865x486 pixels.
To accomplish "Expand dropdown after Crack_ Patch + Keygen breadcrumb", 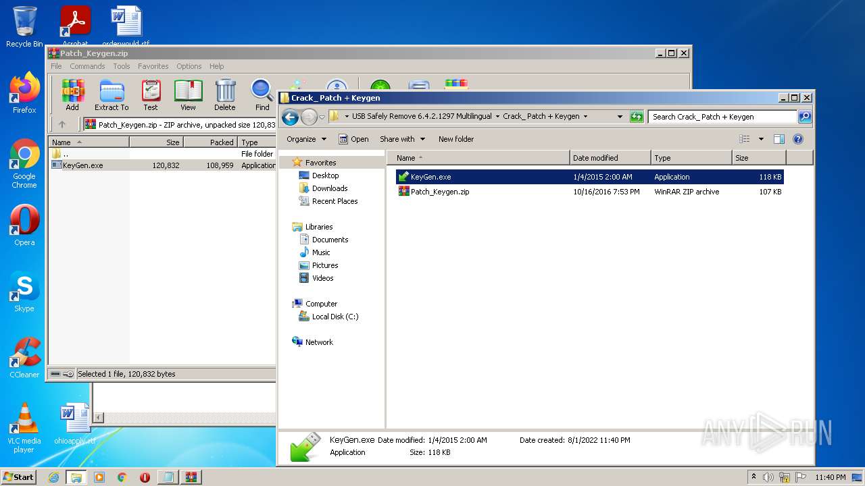I will tap(585, 116).
